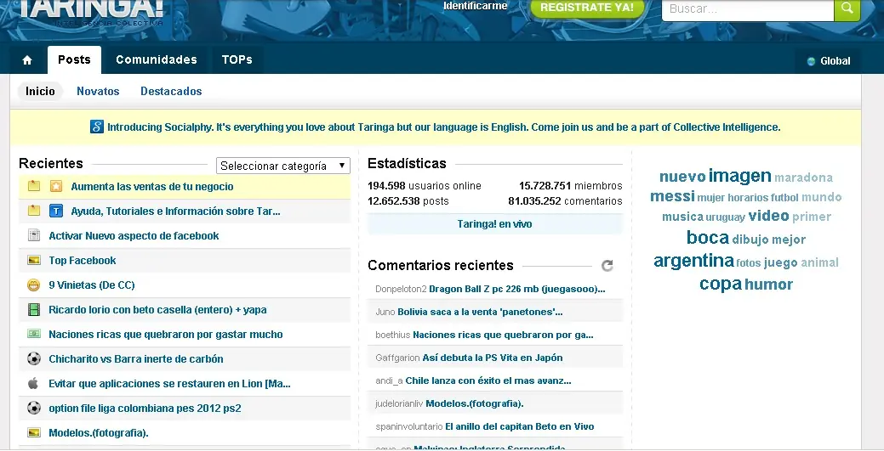Open post 9 Vinietas (De CC)

[x=92, y=285]
